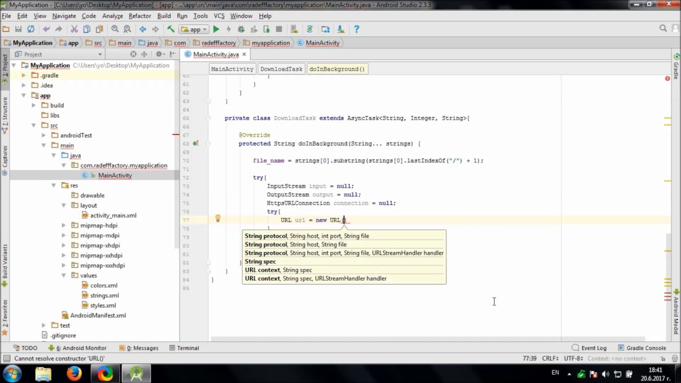Collapse the res folder
The width and height of the screenshot is (681, 383).
(x=54, y=185)
